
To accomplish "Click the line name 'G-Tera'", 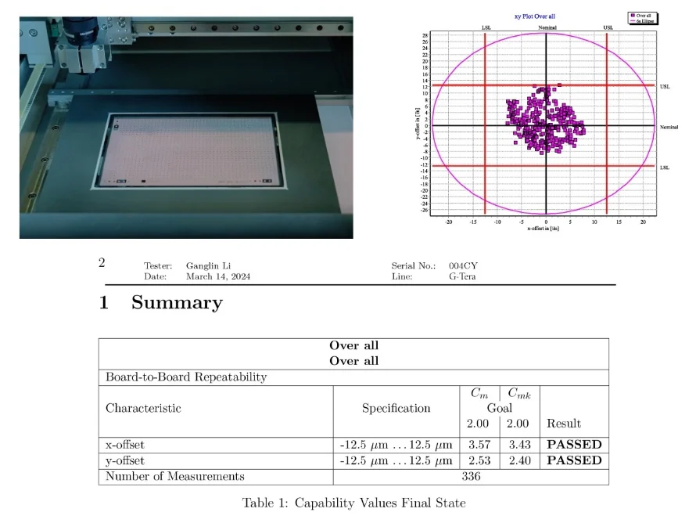I will pos(461,276).
